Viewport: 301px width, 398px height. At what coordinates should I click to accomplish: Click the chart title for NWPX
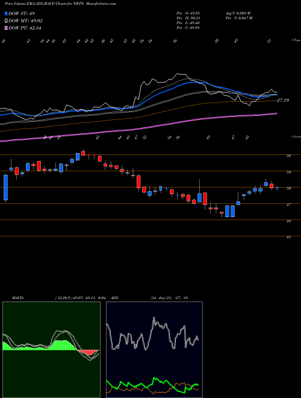pyautogui.click(x=60, y=4)
